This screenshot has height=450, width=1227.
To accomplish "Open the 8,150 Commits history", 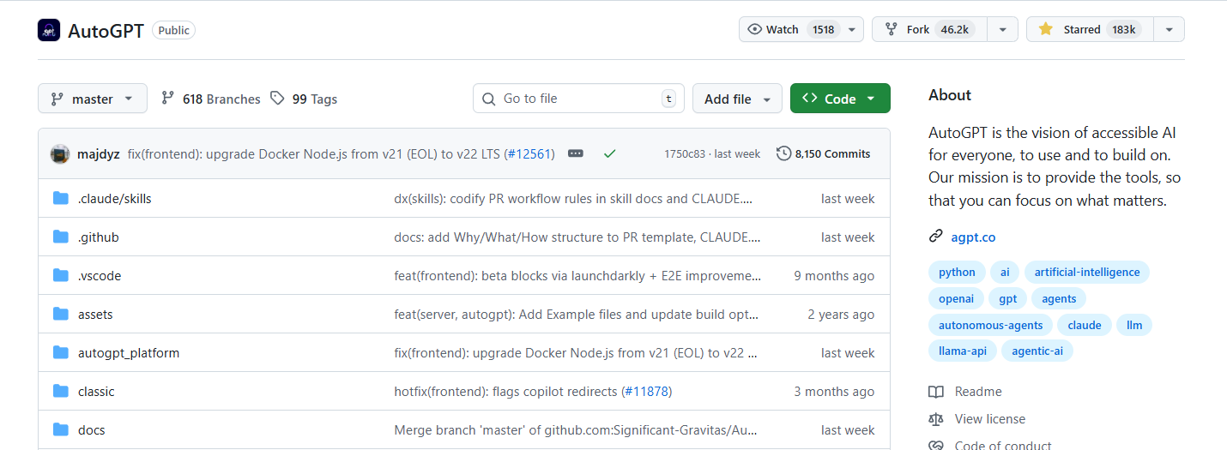I will click(824, 154).
